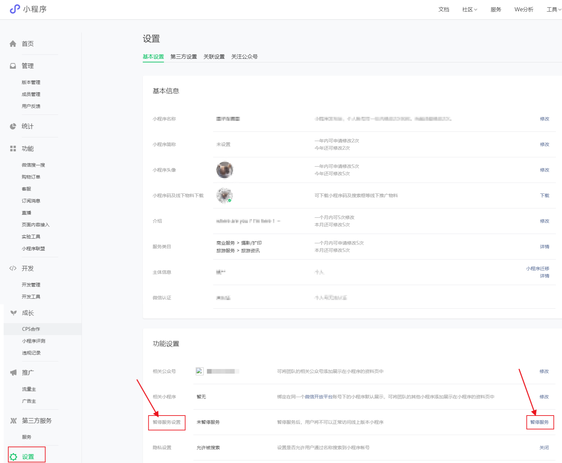Click the mini program avatar thumbnail
The height and width of the screenshot is (463, 562).
225,170
